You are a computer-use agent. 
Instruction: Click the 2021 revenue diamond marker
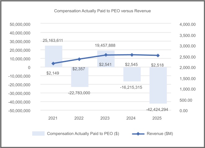coord(54,64)
